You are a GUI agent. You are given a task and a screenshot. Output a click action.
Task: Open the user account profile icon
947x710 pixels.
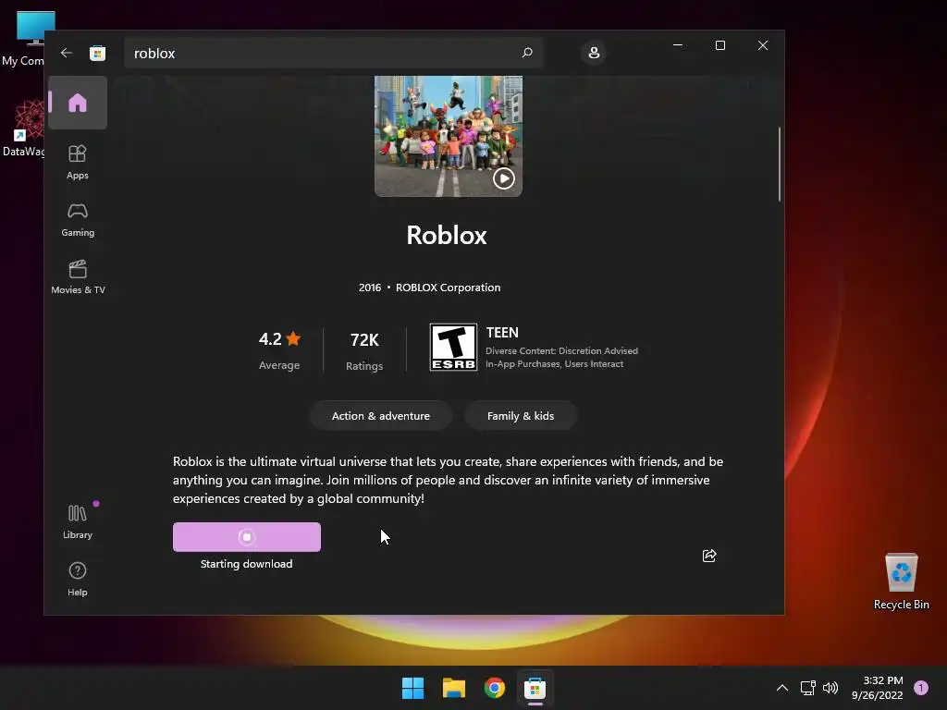click(x=594, y=53)
